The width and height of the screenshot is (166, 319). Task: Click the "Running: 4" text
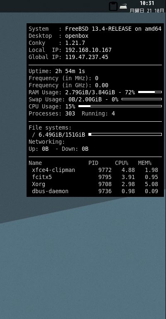[x=98, y=113]
